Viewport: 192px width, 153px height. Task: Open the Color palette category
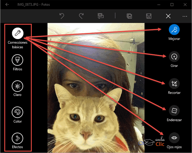click(x=17, y=113)
